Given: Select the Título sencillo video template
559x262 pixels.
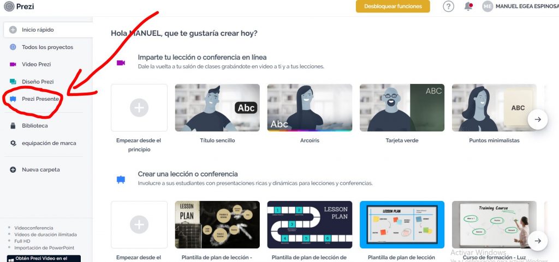Looking at the screenshot, I should coord(217,108).
